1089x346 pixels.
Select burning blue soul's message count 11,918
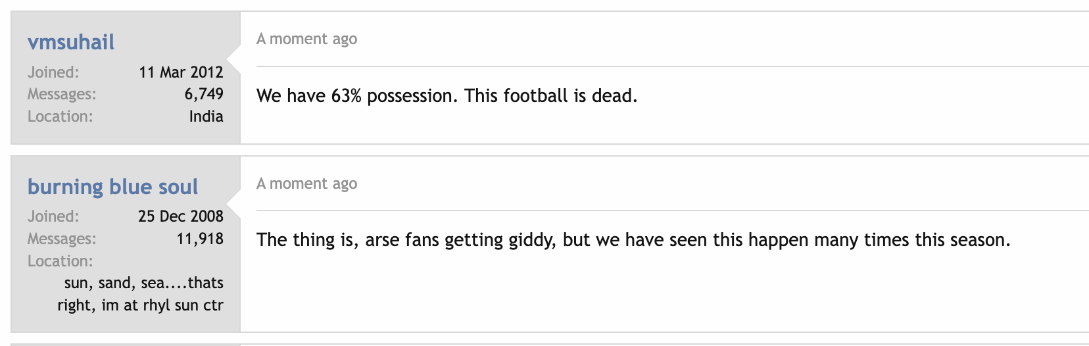200,239
